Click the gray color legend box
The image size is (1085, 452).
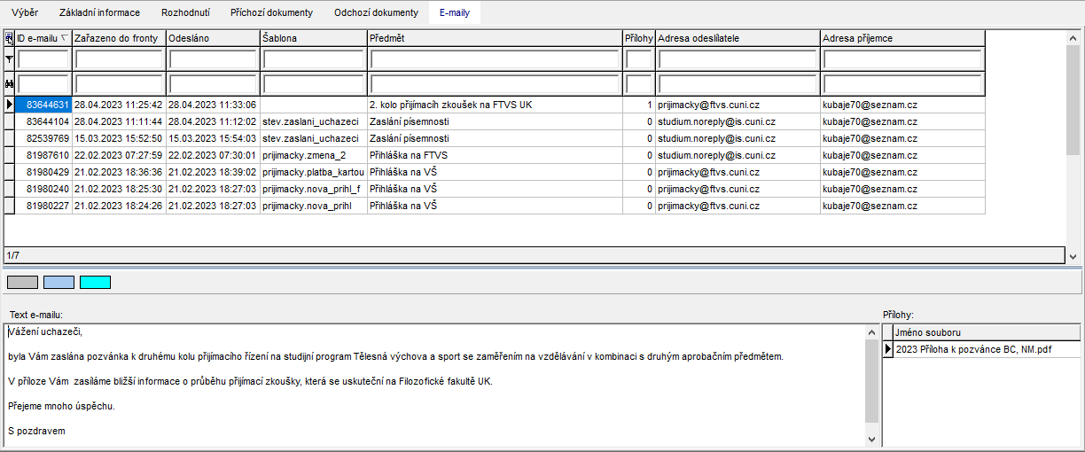22,282
